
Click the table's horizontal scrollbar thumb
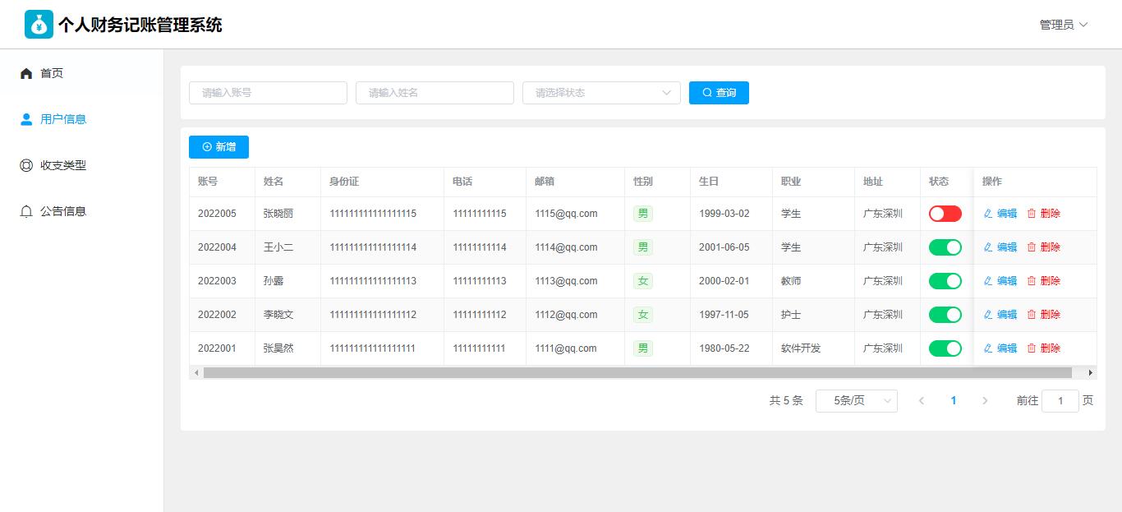pos(637,373)
